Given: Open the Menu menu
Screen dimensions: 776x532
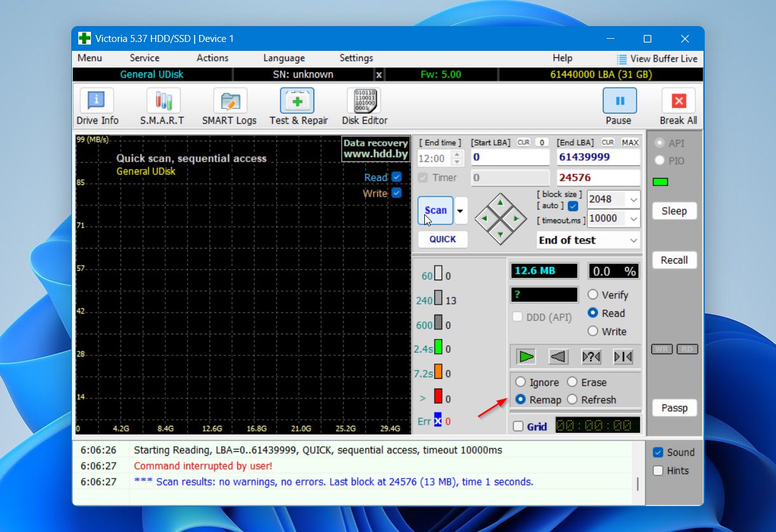Looking at the screenshot, I should click(90, 58).
